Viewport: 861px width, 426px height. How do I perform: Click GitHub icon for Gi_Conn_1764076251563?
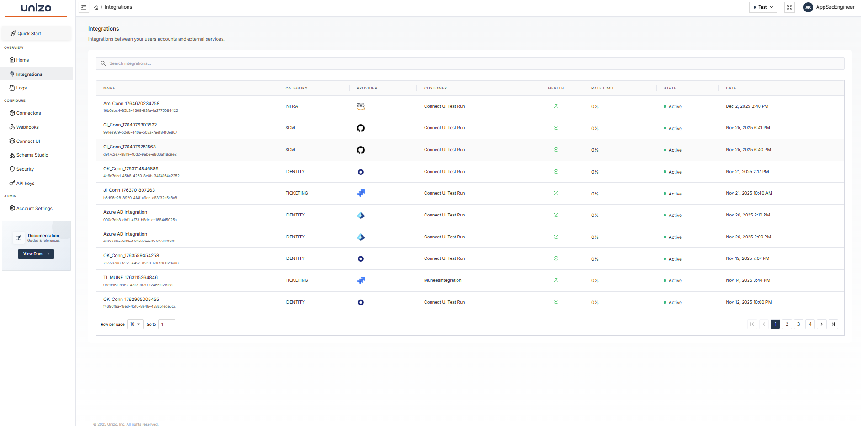[x=361, y=150]
